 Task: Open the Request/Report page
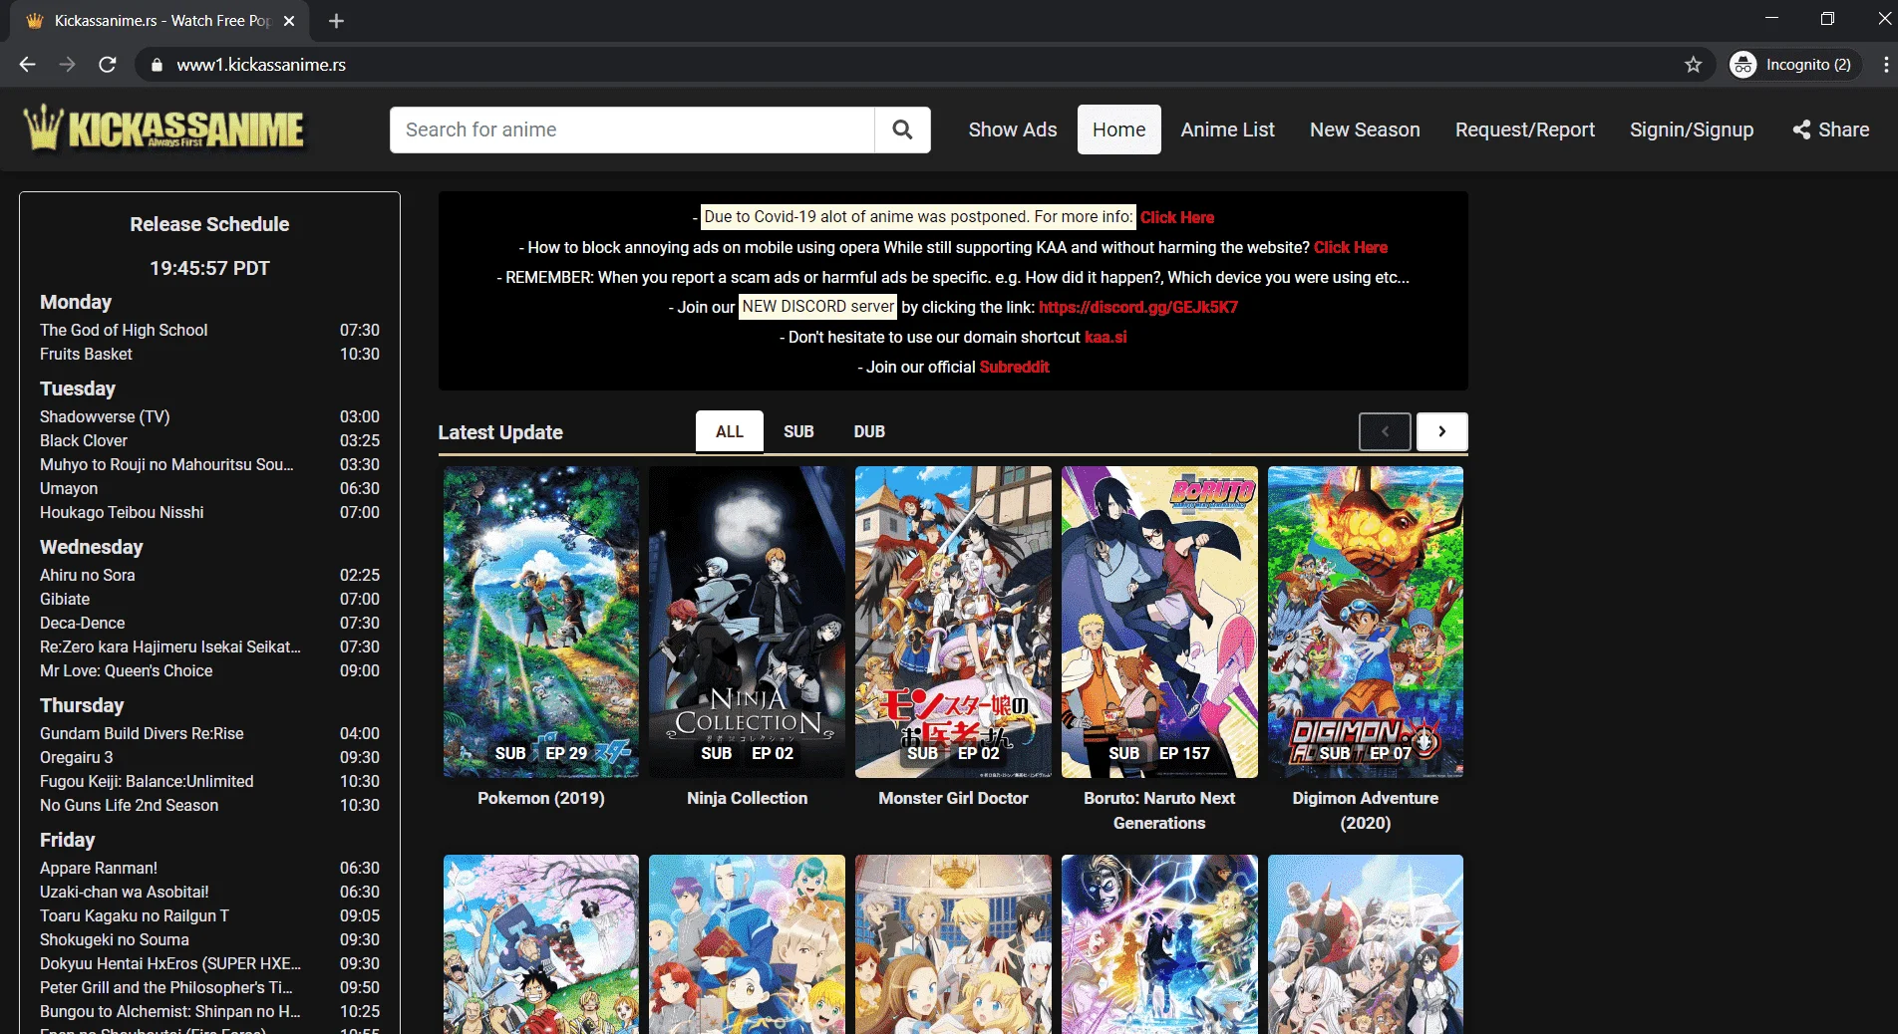coord(1524,129)
